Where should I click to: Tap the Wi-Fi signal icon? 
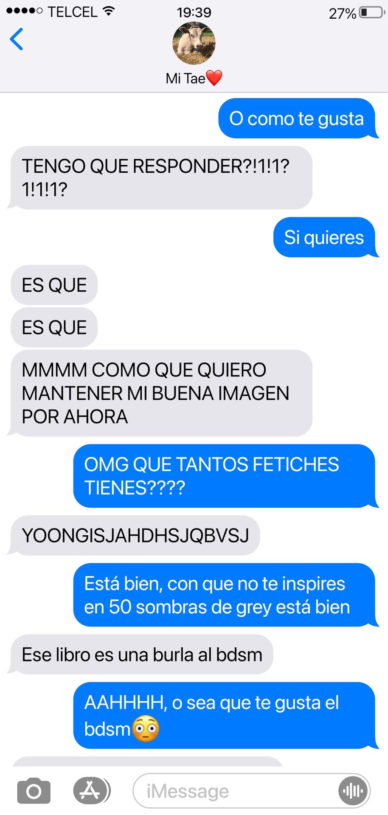[109, 11]
